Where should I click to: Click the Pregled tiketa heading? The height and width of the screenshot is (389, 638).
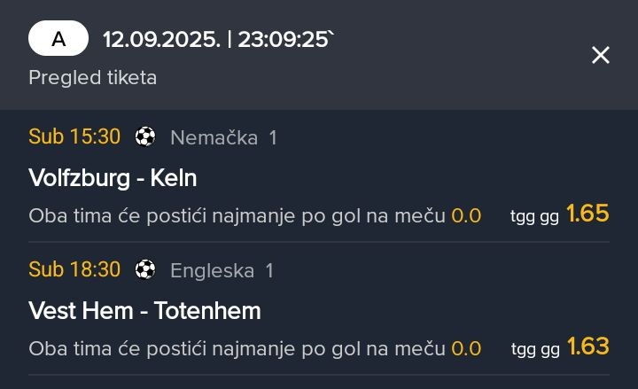pyautogui.click(x=93, y=77)
